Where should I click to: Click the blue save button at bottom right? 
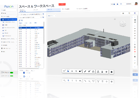coord(135,75)
